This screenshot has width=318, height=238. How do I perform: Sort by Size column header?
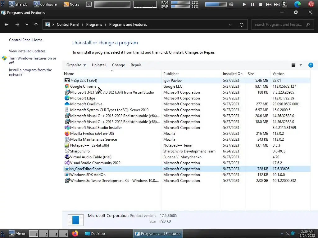click(258, 74)
